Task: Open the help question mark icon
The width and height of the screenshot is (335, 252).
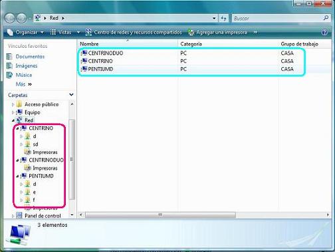Action: (x=324, y=33)
